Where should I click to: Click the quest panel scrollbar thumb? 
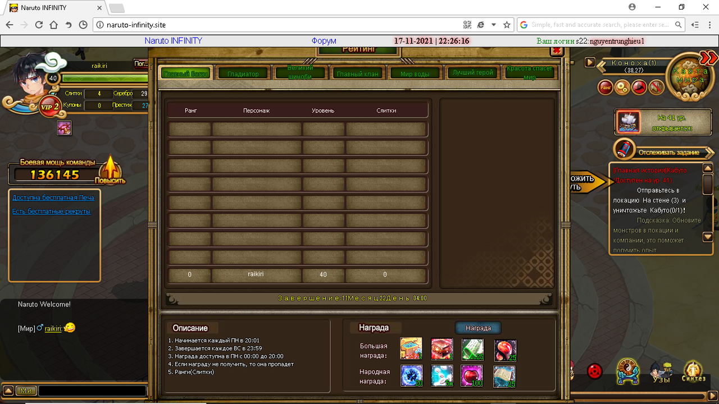click(708, 184)
